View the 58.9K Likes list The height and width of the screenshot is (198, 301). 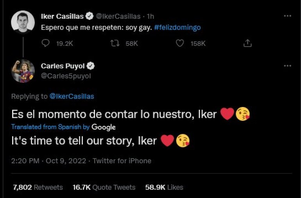point(164,187)
